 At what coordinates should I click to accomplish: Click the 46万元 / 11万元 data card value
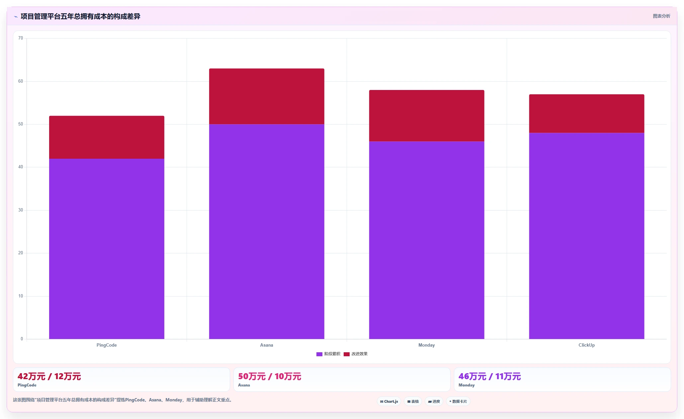(x=490, y=377)
